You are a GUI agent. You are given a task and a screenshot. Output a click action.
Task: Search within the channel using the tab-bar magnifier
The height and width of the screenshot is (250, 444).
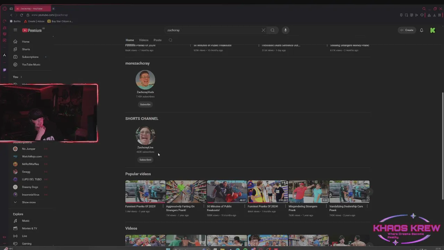pyautogui.click(x=170, y=40)
